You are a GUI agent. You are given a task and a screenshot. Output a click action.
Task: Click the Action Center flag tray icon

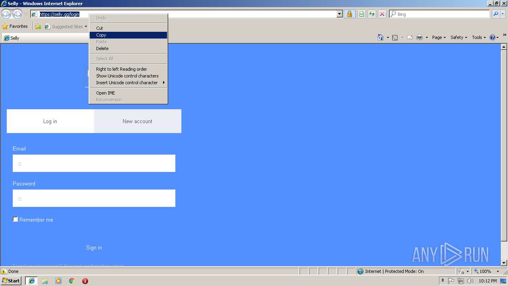click(x=451, y=281)
